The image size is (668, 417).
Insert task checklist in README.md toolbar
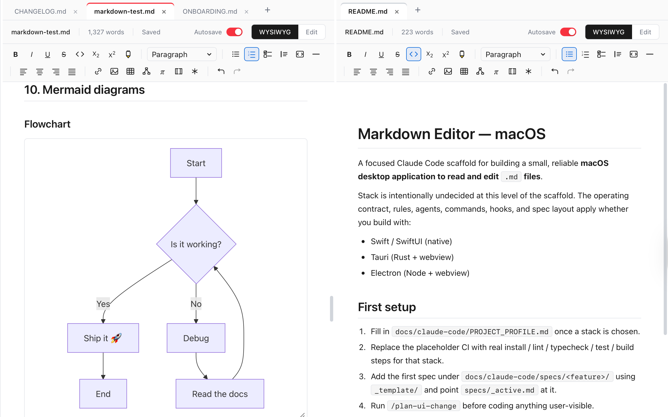(x=601, y=54)
